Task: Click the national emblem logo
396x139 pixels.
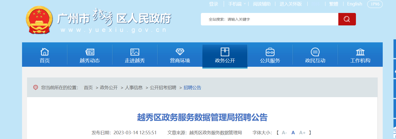Action: (39, 20)
